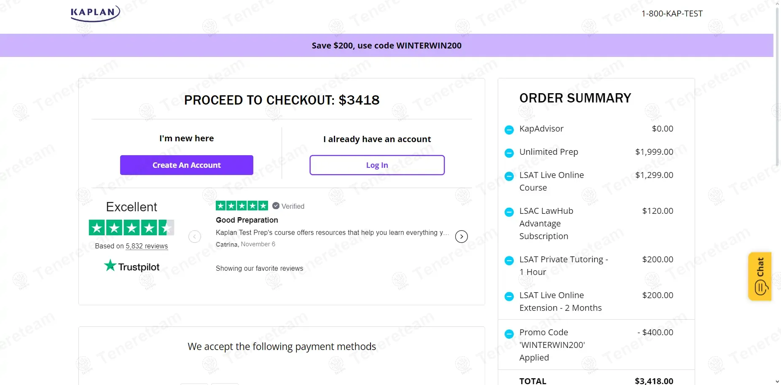The image size is (781, 385).
Task: Click the Trustpilot overall star rating
Action: [132, 228]
